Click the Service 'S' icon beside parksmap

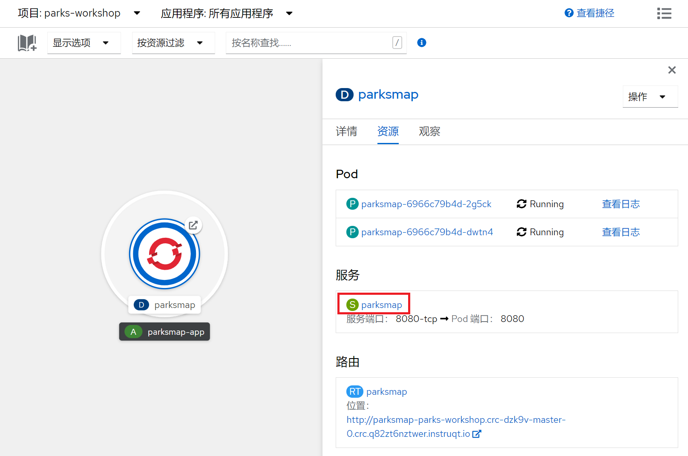352,305
